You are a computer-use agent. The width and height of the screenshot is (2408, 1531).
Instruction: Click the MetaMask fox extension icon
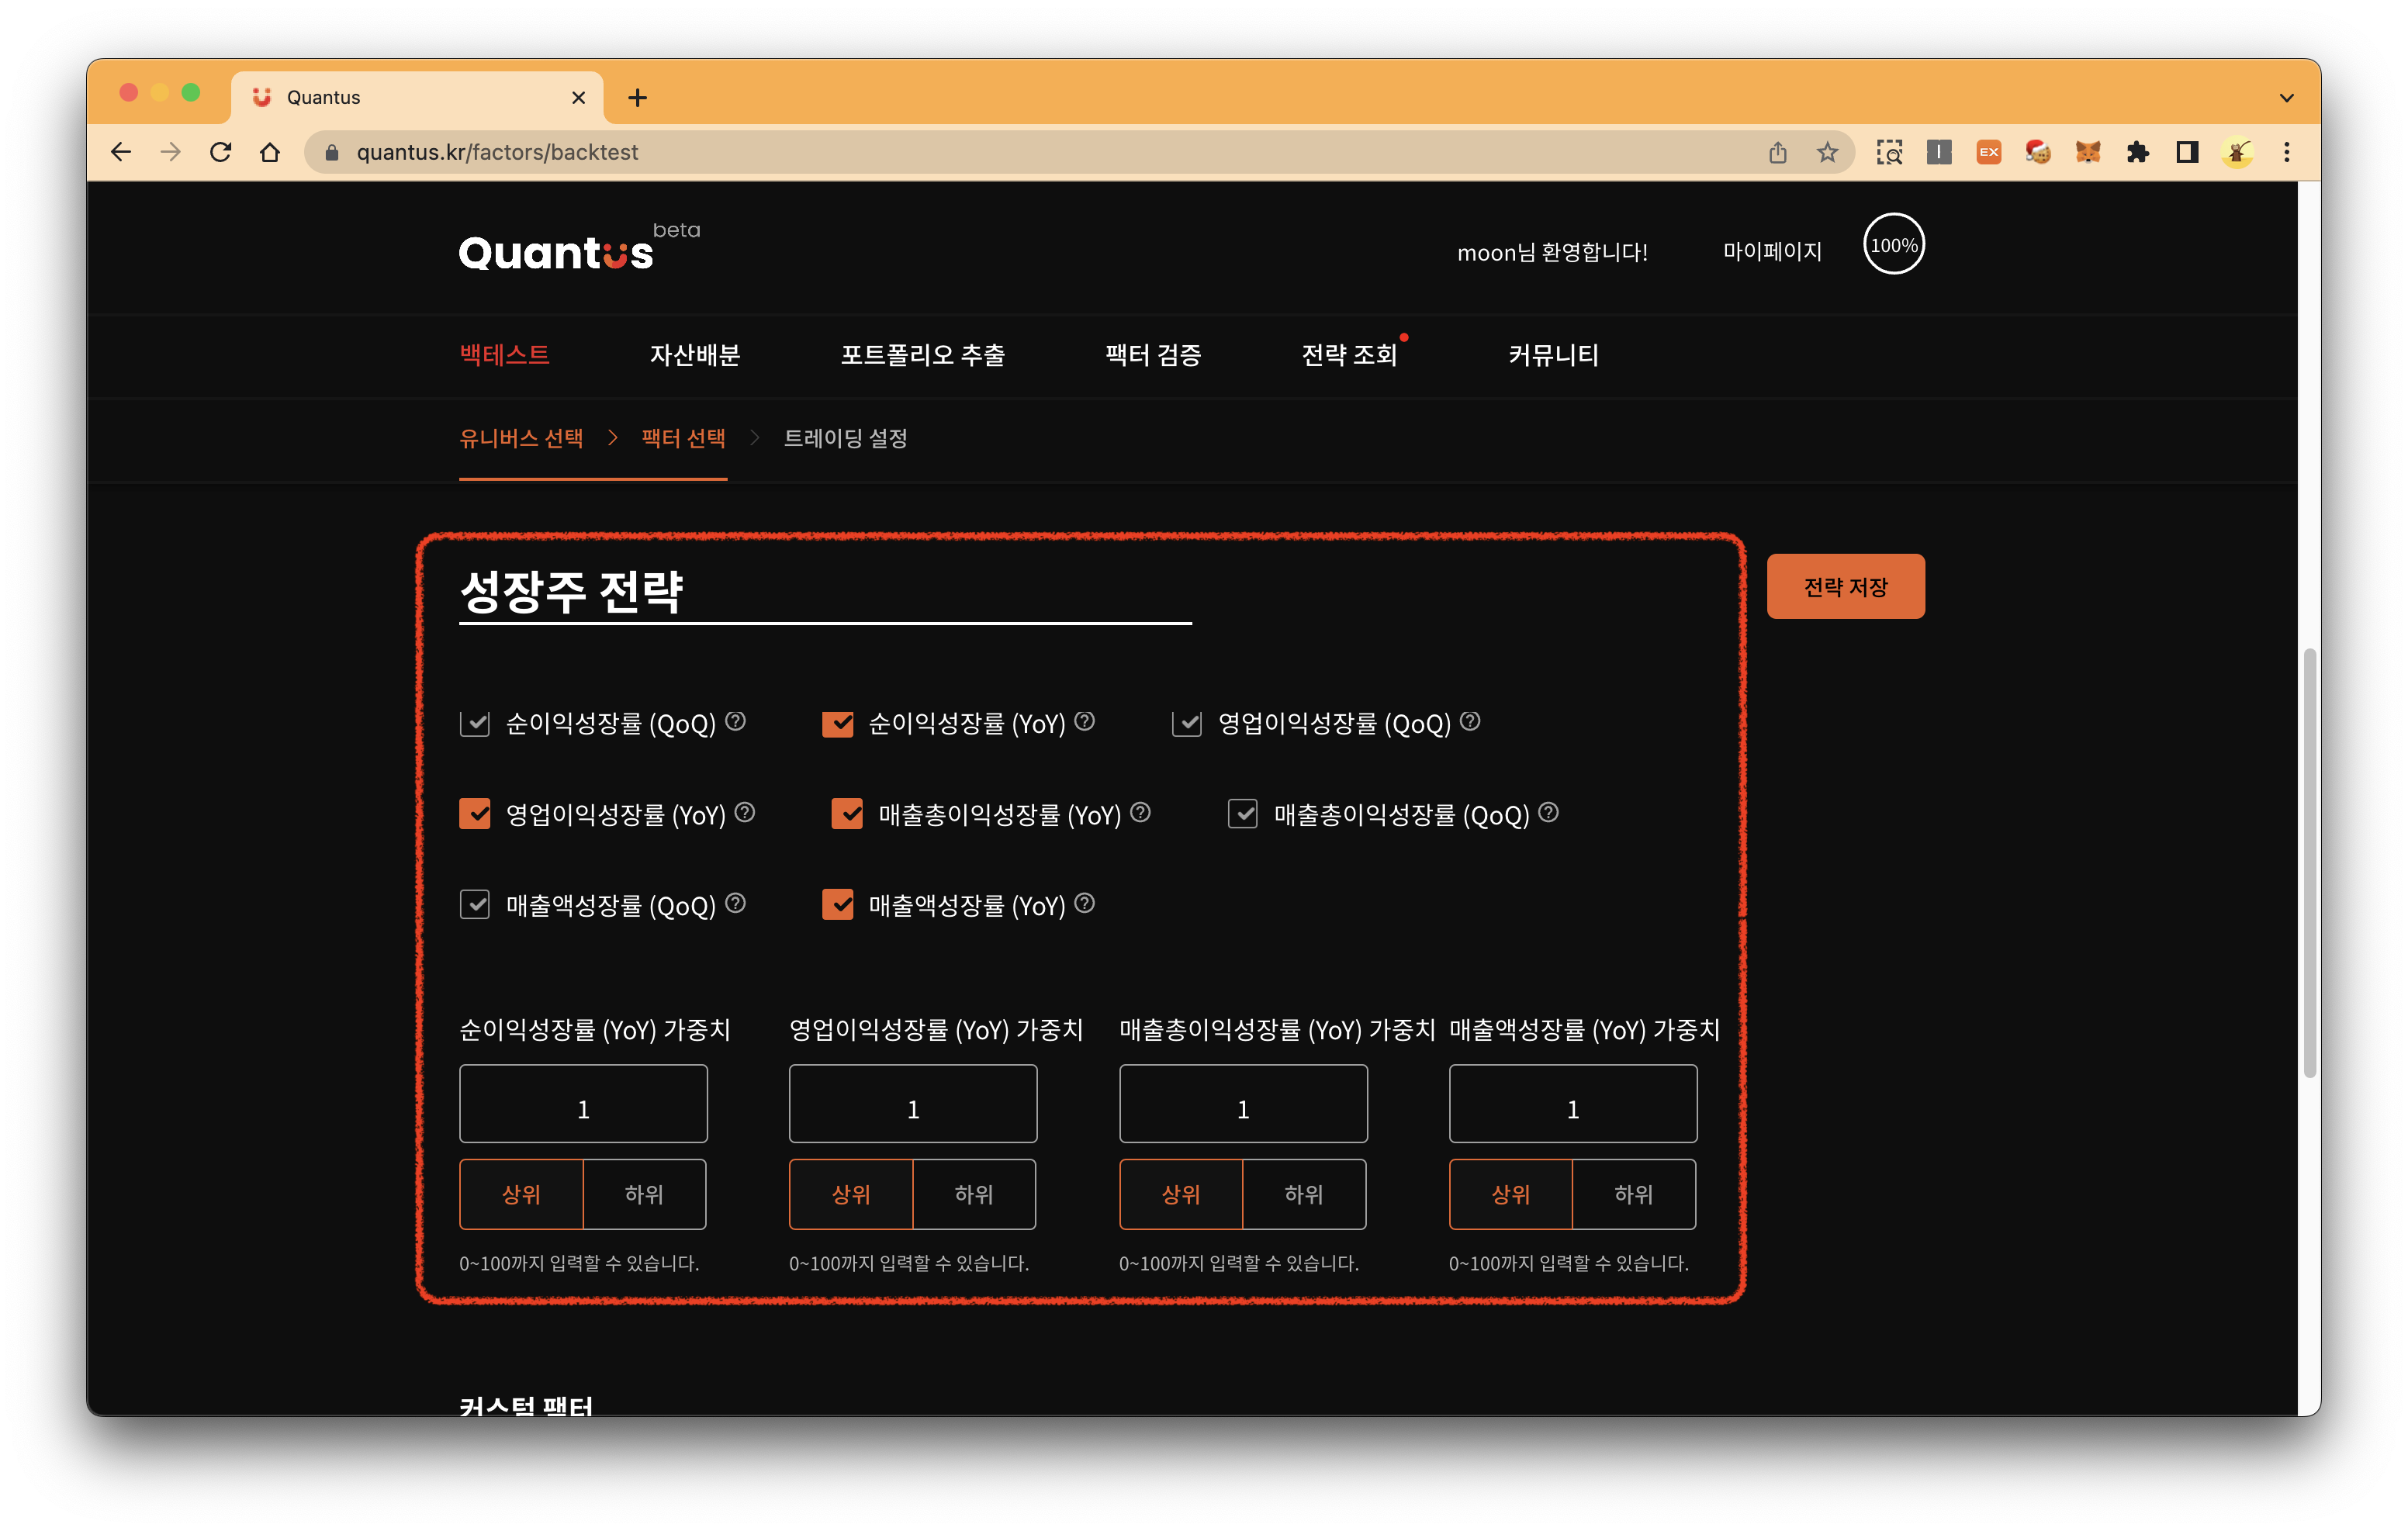click(2087, 152)
